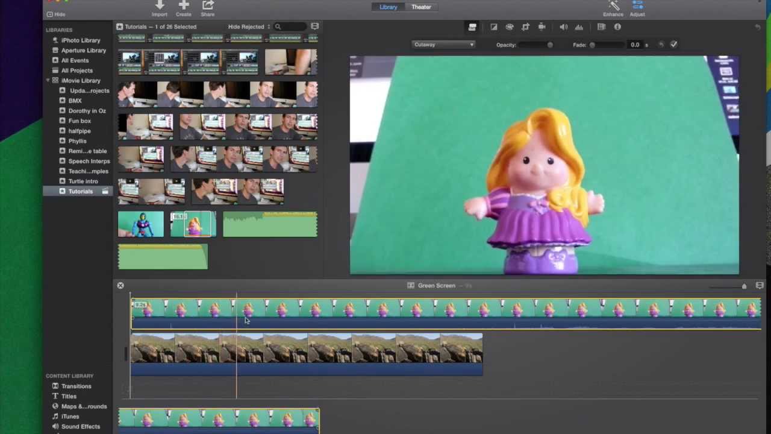Select the green waveform audio clip
This screenshot has height=434, width=771.
click(x=270, y=224)
